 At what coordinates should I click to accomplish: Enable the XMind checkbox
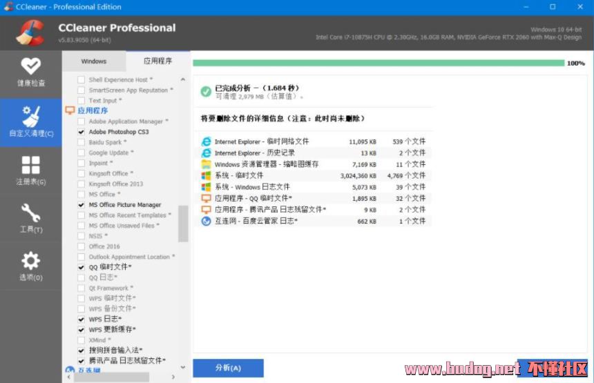pyautogui.click(x=81, y=340)
